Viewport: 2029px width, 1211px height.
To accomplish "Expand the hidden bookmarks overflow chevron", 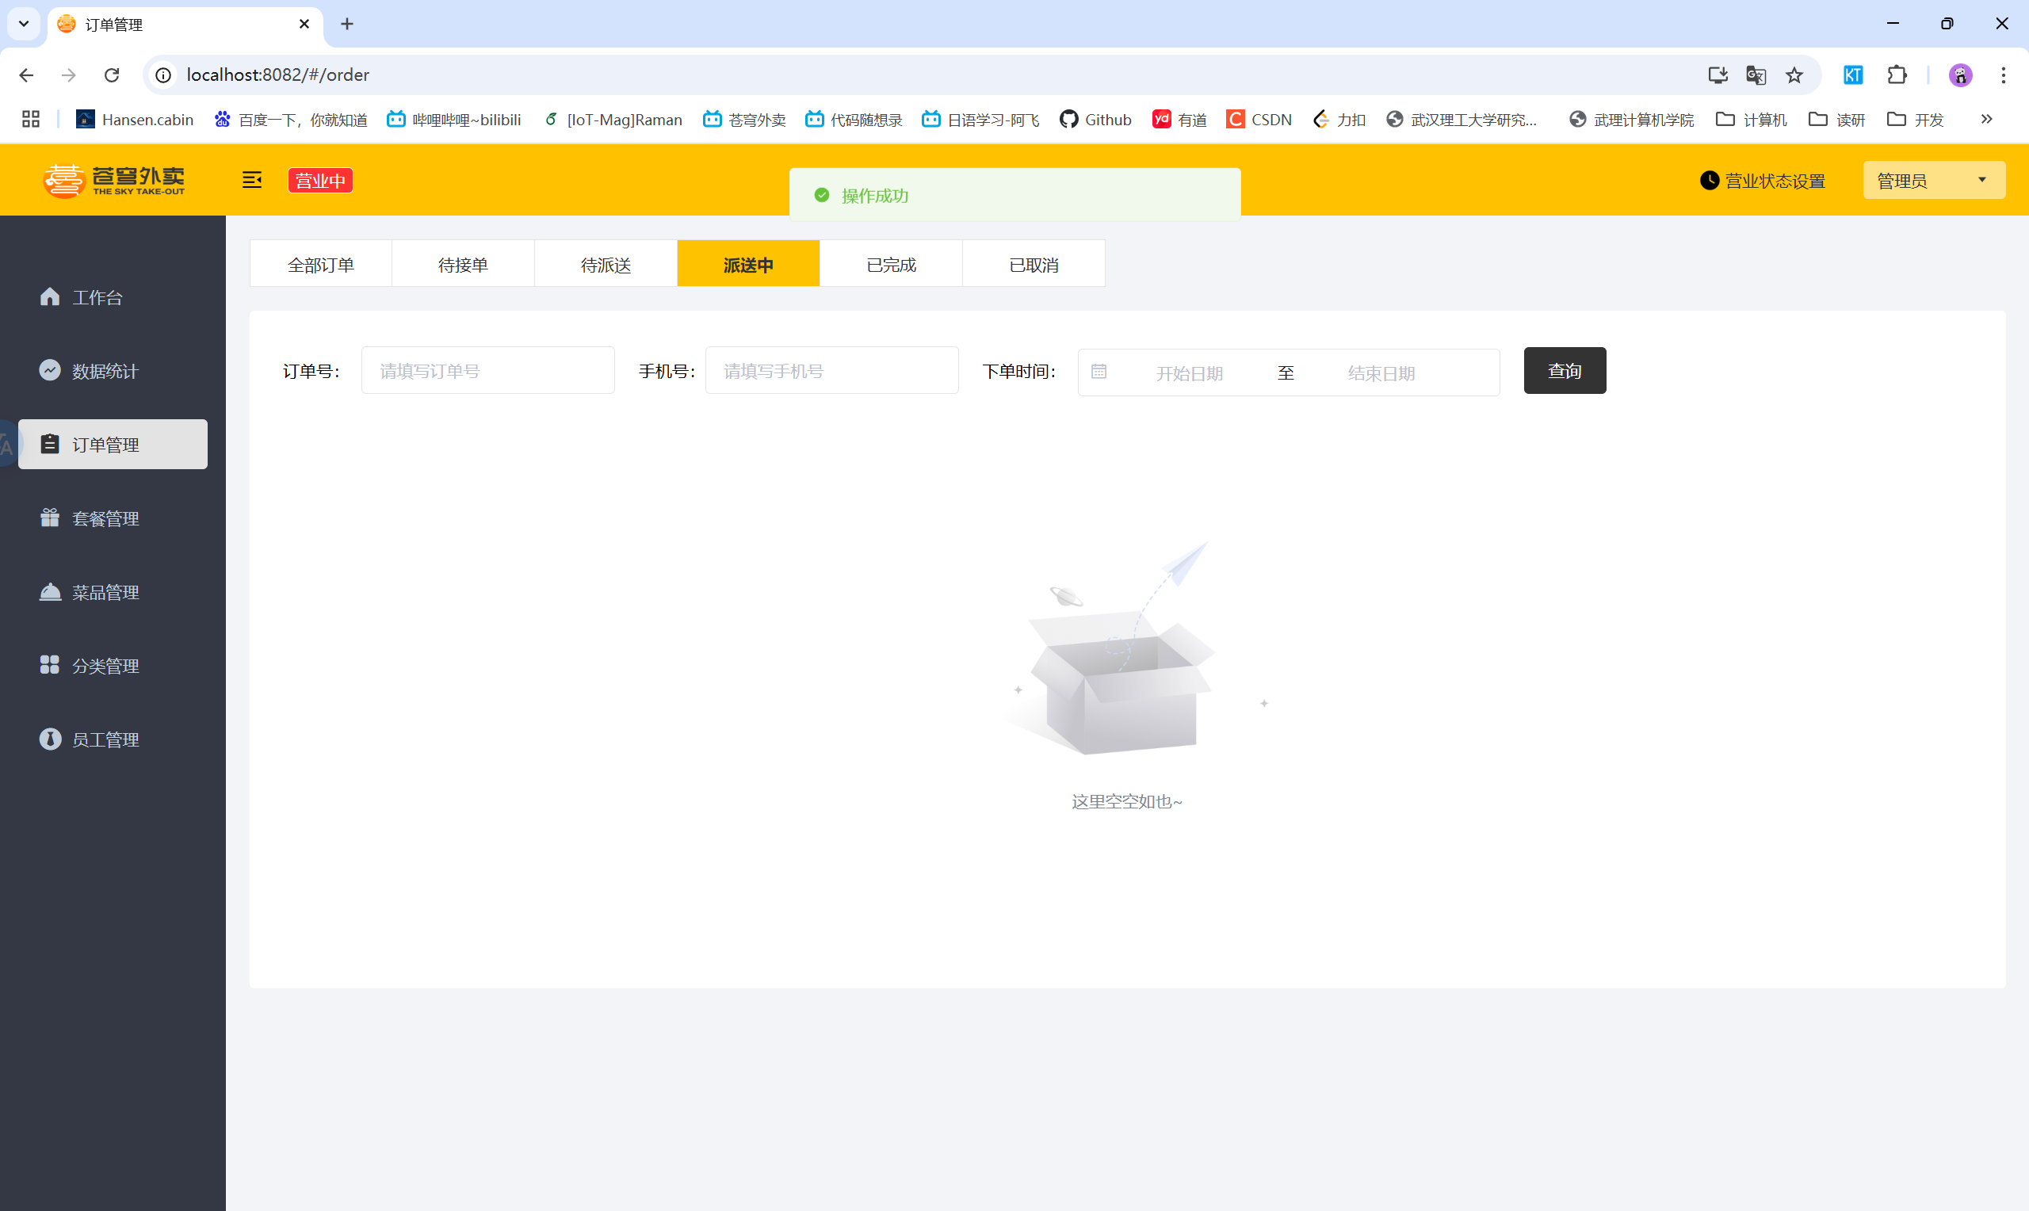I will [x=1986, y=119].
